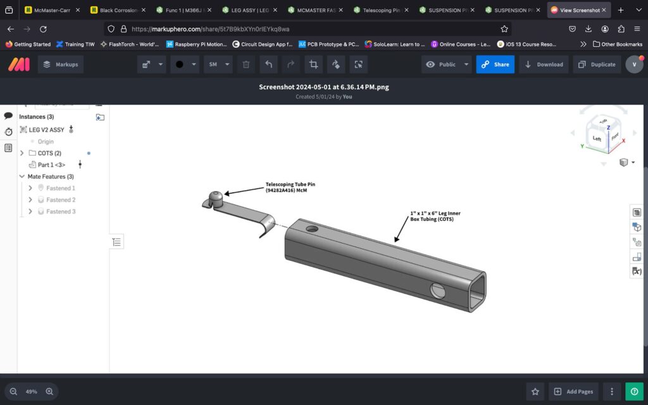Click the black color swatch
This screenshot has width=648, height=405.
[180, 65]
